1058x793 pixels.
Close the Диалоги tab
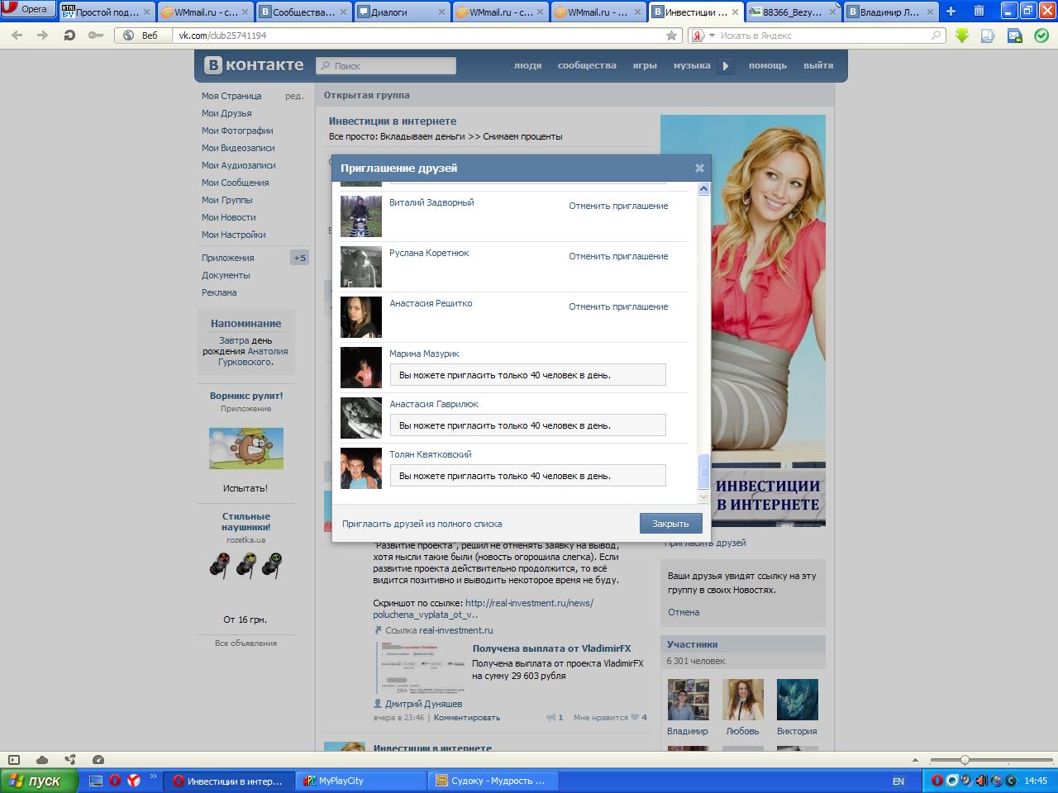pyautogui.click(x=442, y=12)
